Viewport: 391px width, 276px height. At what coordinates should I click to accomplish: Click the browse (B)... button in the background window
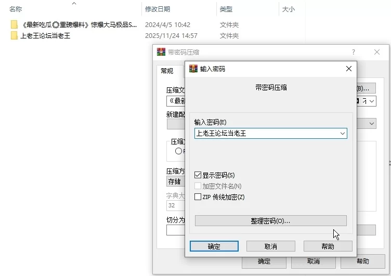click(366, 88)
